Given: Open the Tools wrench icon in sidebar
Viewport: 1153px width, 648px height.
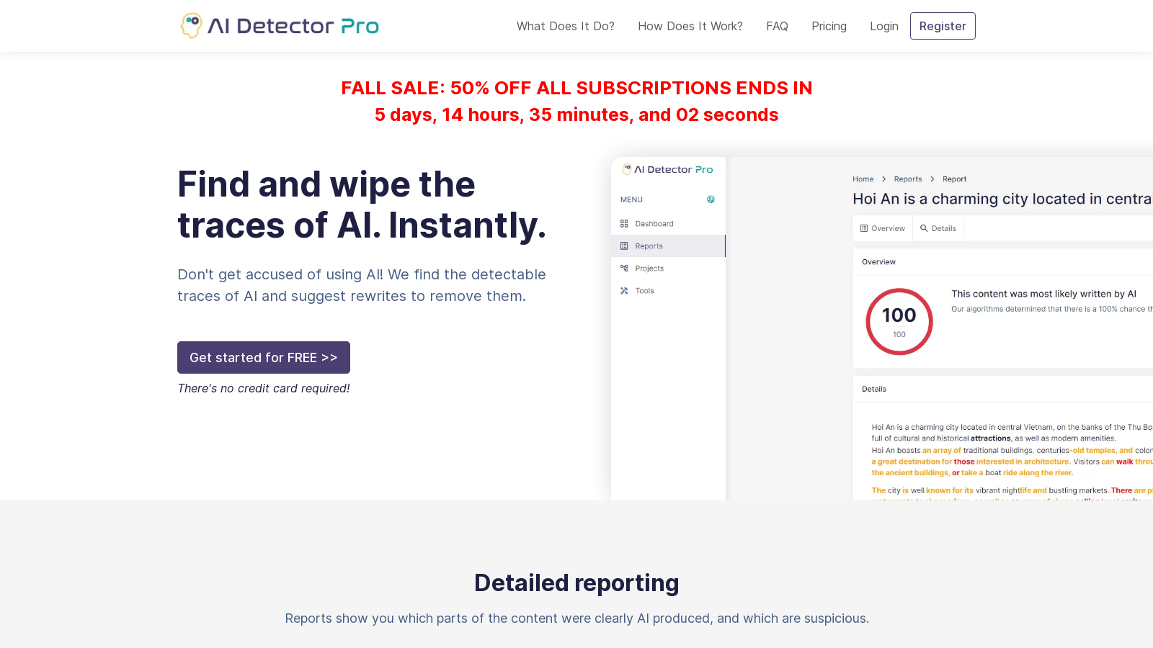Looking at the screenshot, I should (624, 291).
